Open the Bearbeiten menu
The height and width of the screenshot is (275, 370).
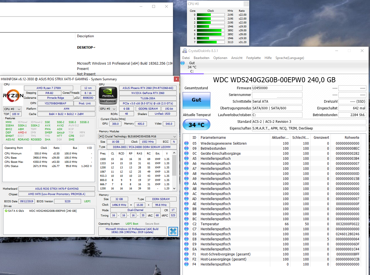pos(202,58)
